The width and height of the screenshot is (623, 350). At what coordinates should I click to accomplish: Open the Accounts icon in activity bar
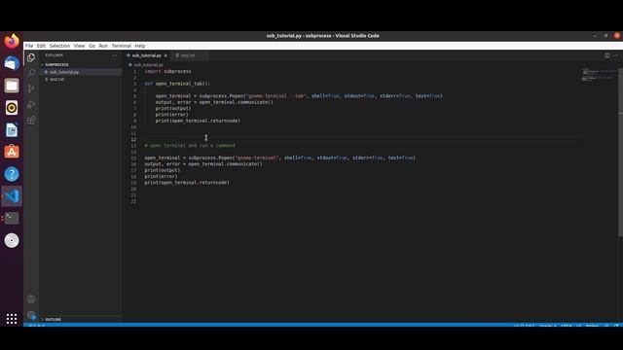[31, 299]
